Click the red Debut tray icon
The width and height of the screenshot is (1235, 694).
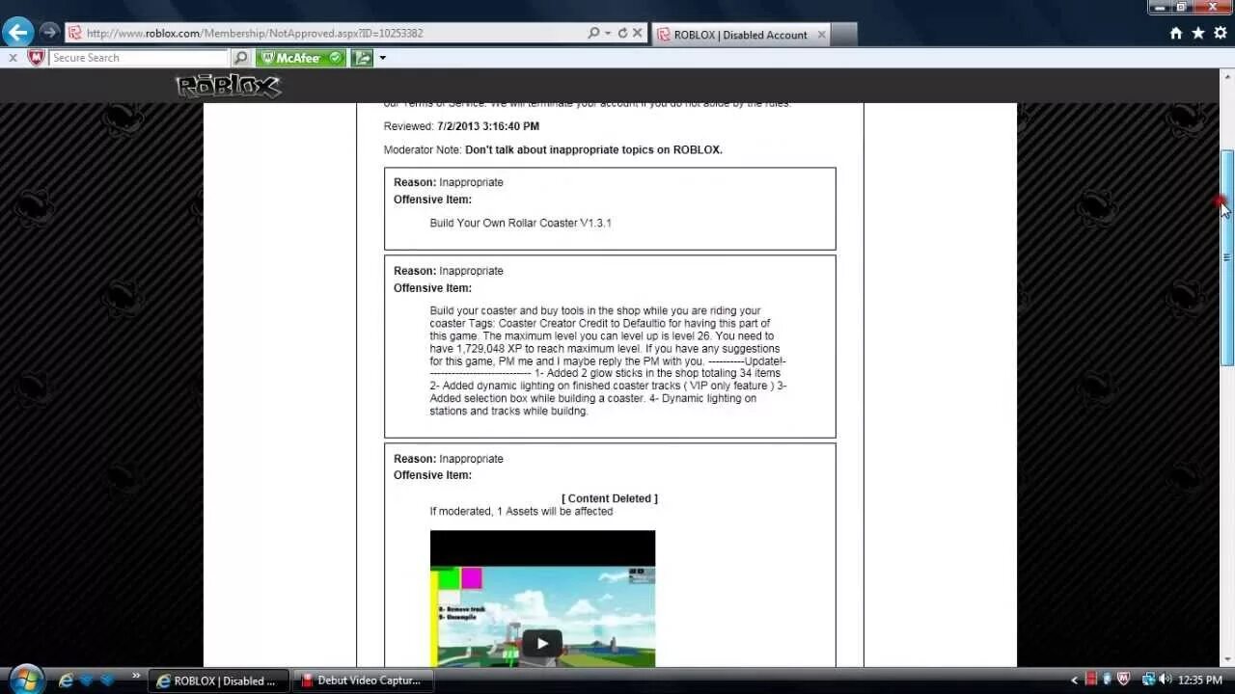(x=1091, y=680)
